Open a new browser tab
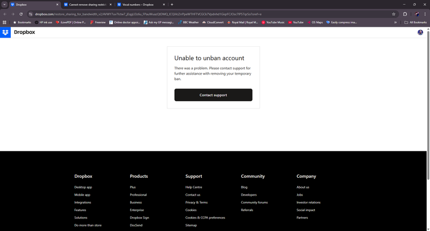 tap(171, 4)
